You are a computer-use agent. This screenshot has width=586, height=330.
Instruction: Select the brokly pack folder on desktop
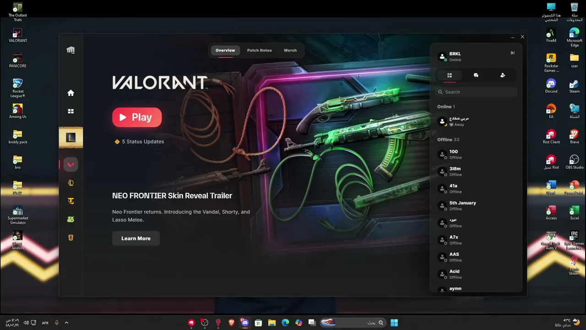click(x=18, y=137)
